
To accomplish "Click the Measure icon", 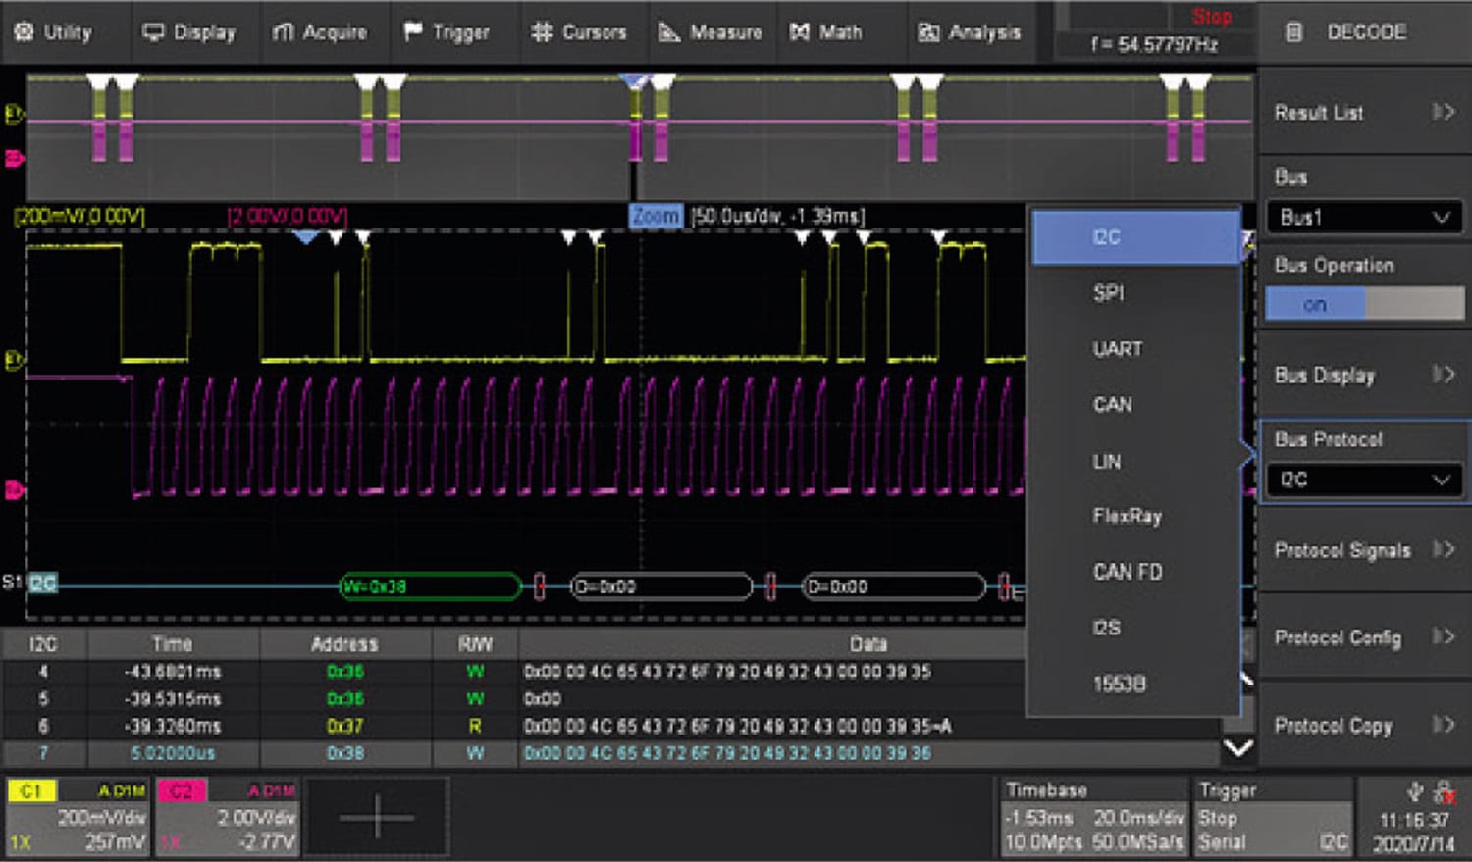I will (x=671, y=31).
